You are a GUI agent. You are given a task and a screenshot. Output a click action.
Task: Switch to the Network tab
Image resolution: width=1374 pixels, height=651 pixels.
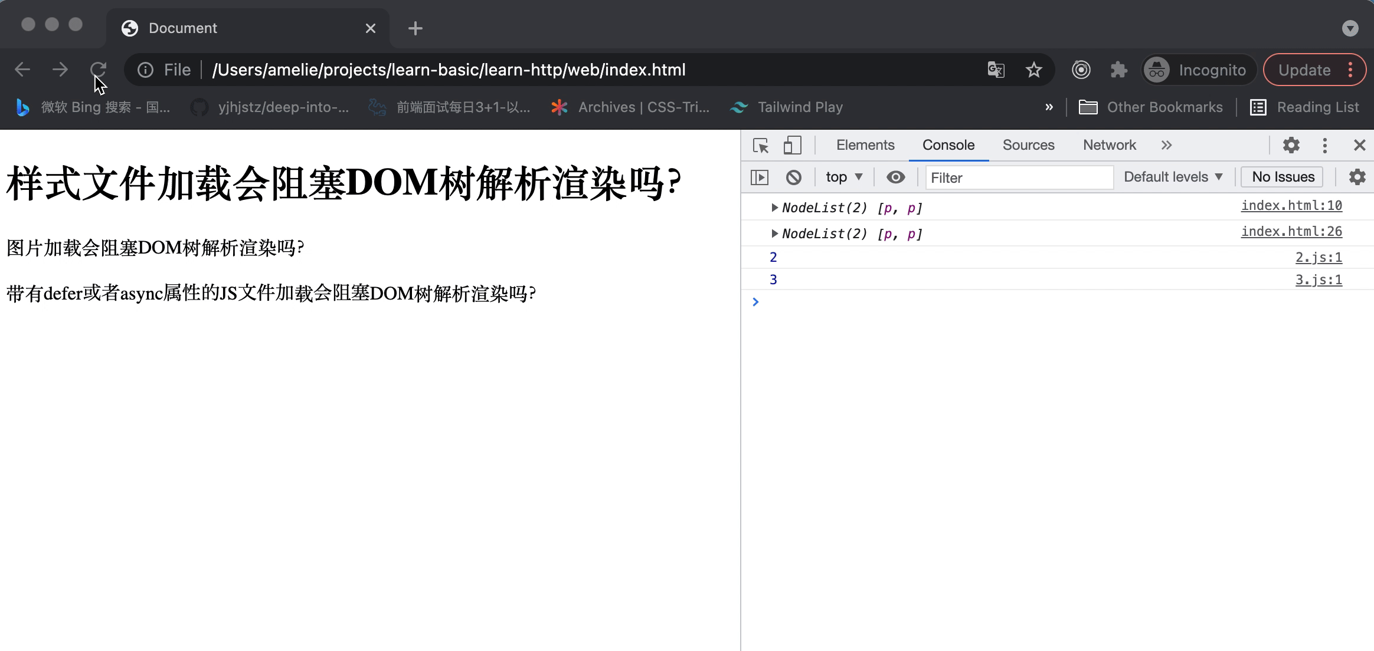pos(1108,145)
